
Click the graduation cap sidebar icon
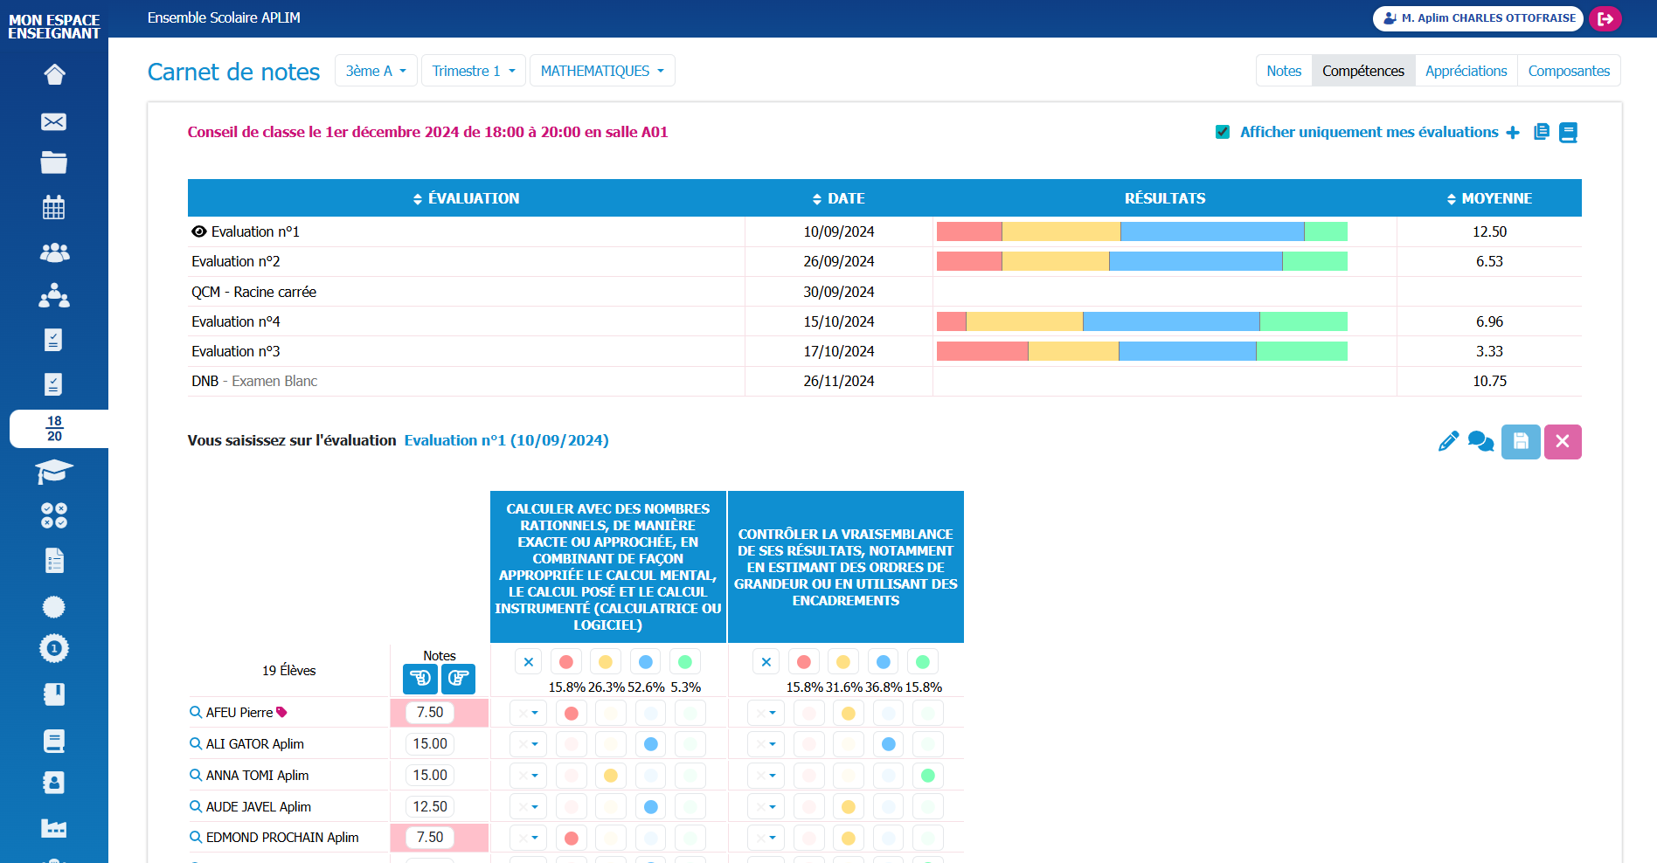(x=54, y=472)
